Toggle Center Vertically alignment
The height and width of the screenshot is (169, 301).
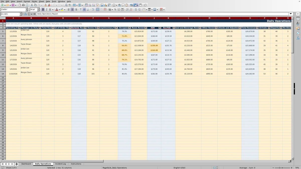pyautogui.click(x=84, y=10)
